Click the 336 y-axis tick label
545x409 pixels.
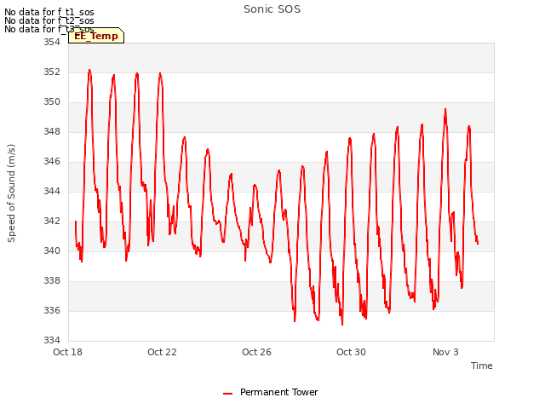52,310
